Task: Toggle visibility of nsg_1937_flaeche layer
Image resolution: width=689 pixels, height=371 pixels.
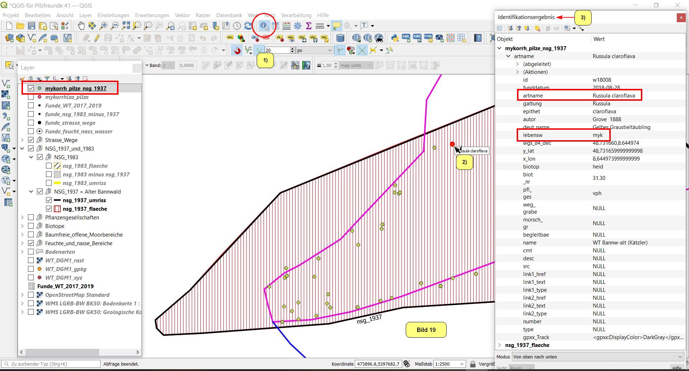Action: [x=49, y=209]
